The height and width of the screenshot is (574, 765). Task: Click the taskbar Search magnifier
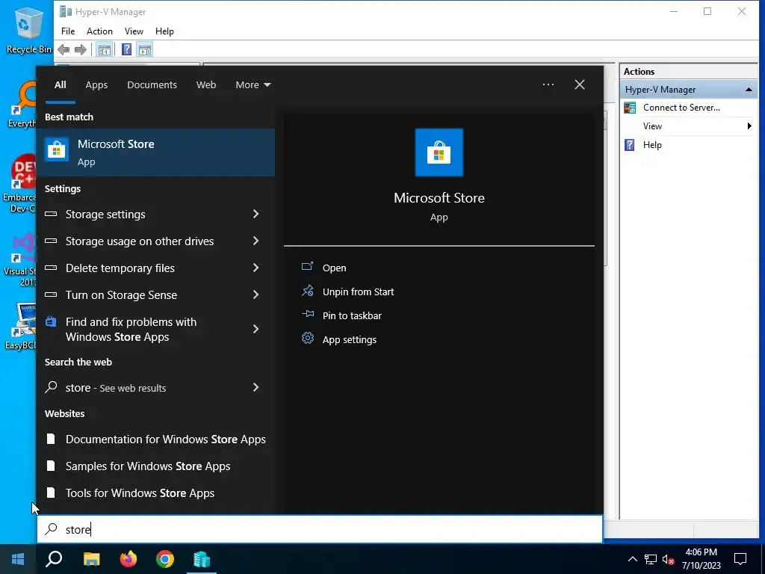point(54,559)
